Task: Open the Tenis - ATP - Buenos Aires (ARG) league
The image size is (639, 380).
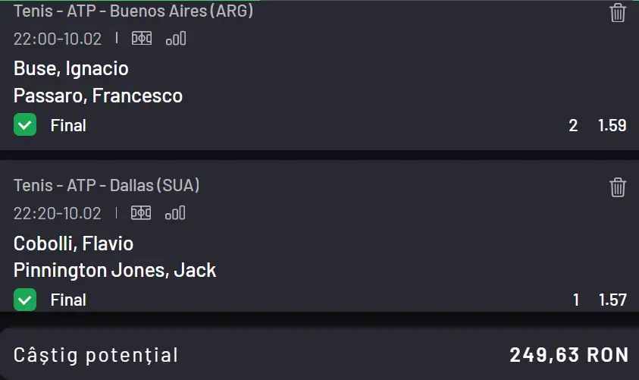Action: point(133,11)
